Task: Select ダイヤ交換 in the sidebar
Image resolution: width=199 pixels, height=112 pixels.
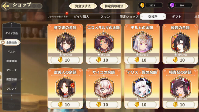Action: coord(12,33)
